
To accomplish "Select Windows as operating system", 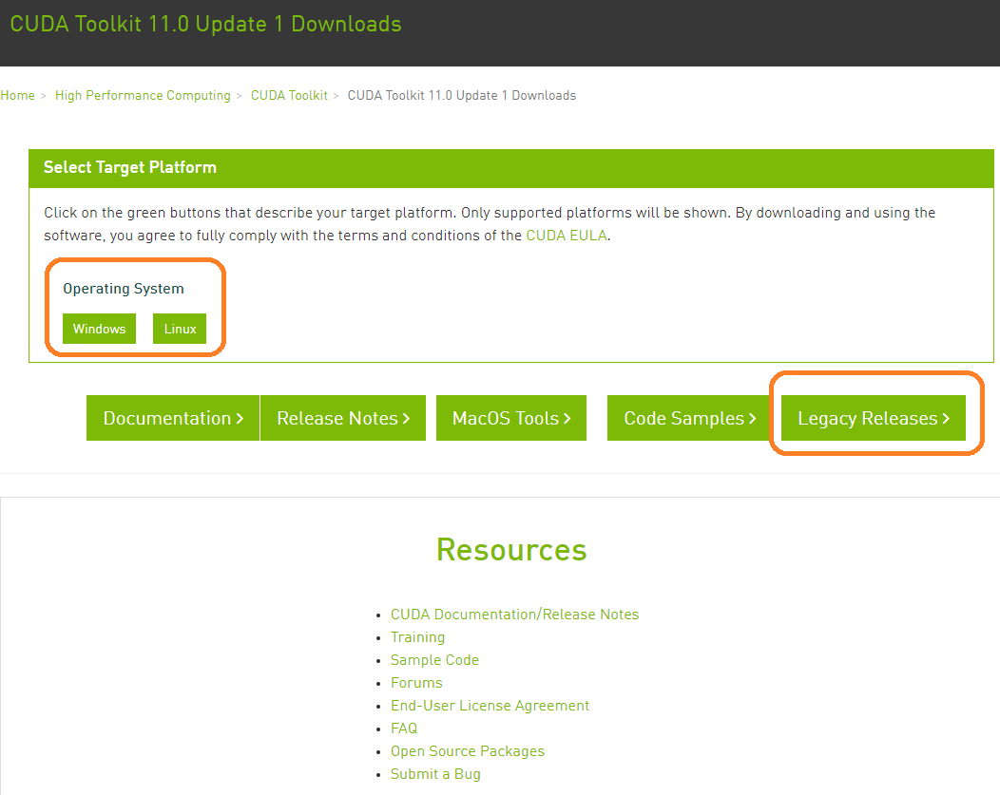I will [x=100, y=329].
